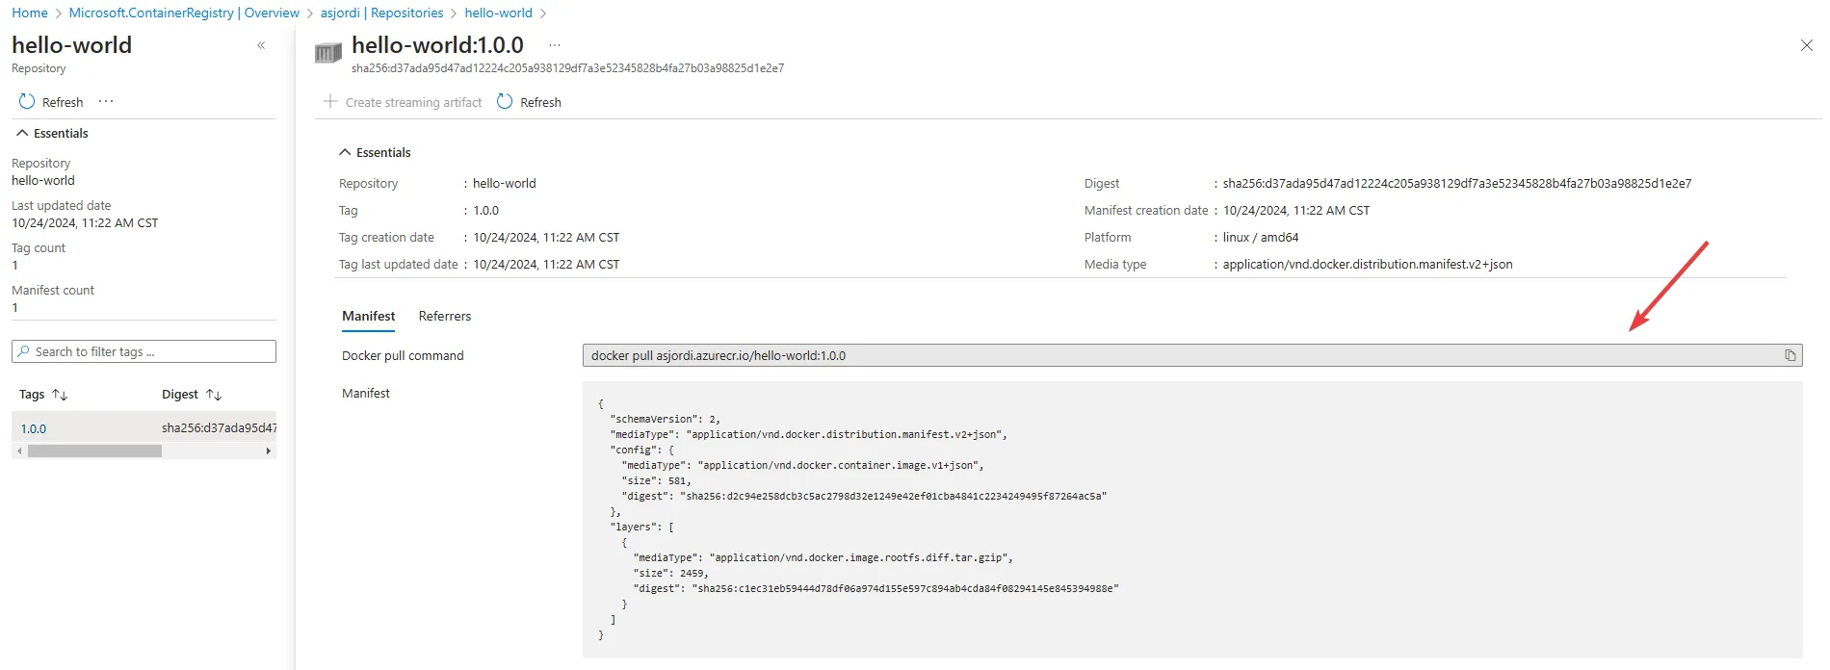The image size is (1830, 670).
Task: Click the truncated sha256:d37ada95d47 digest cell
Action: coord(219,428)
